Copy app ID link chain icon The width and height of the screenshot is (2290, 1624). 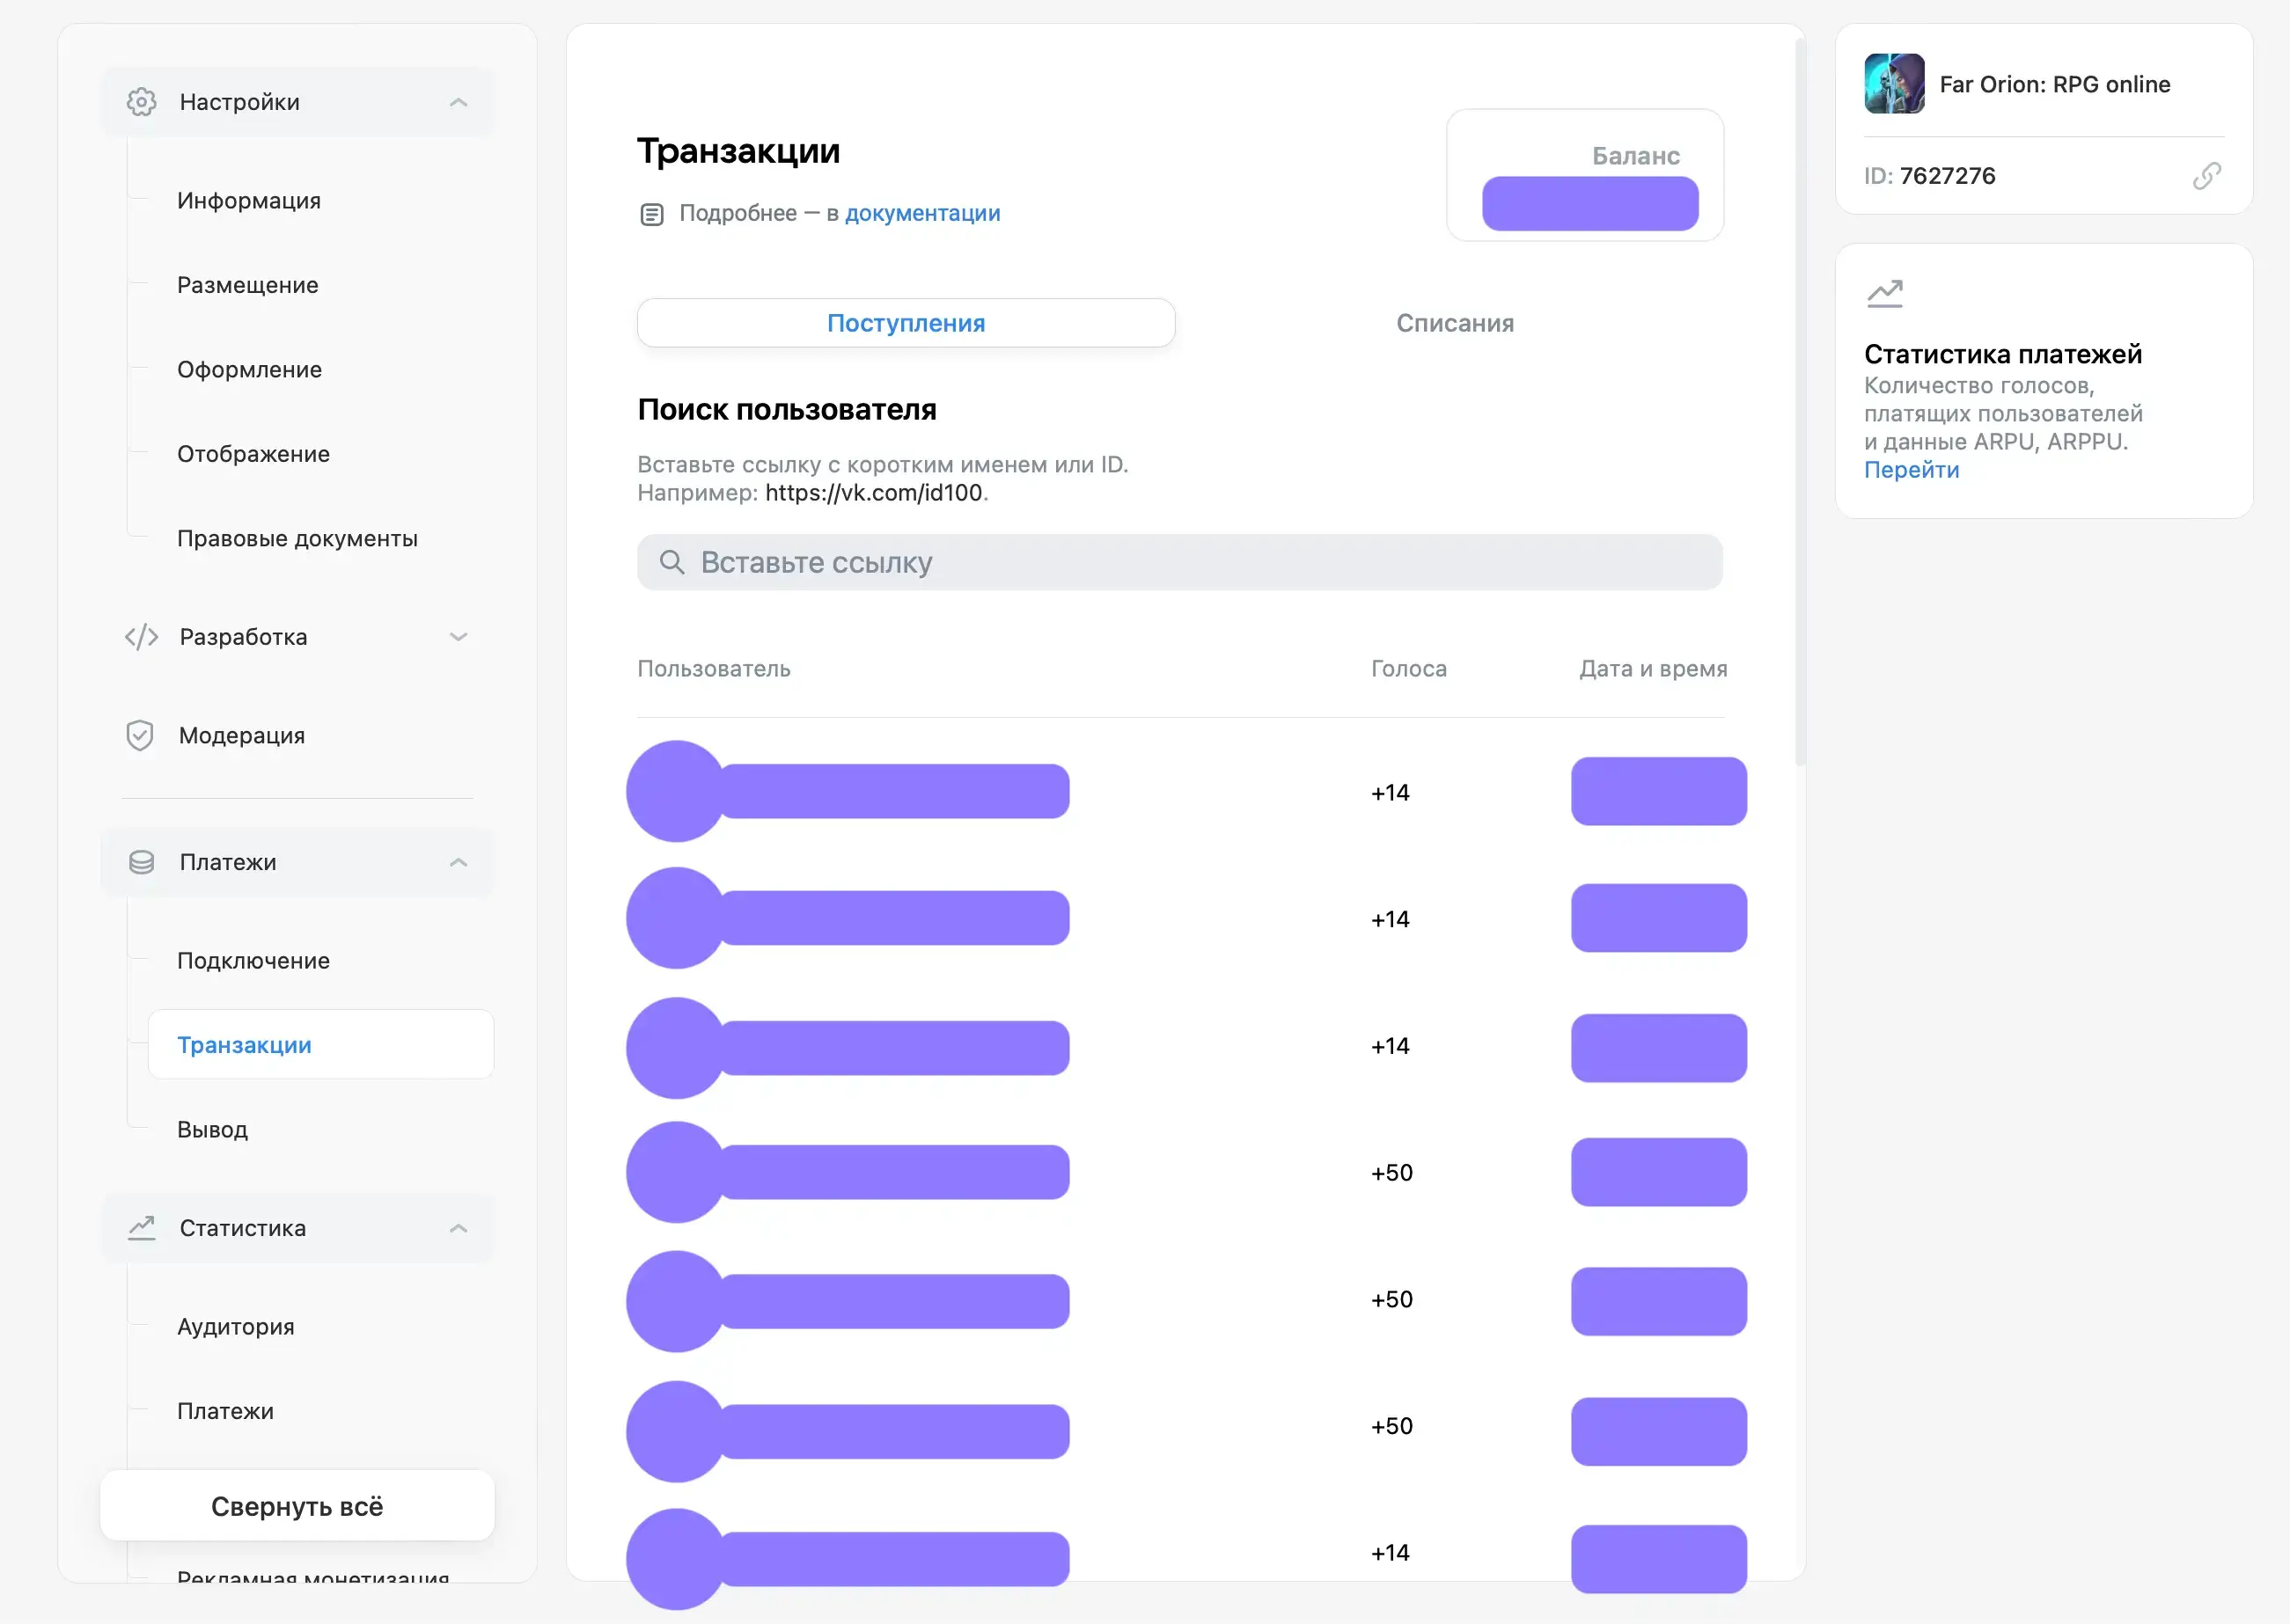point(2206,176)
